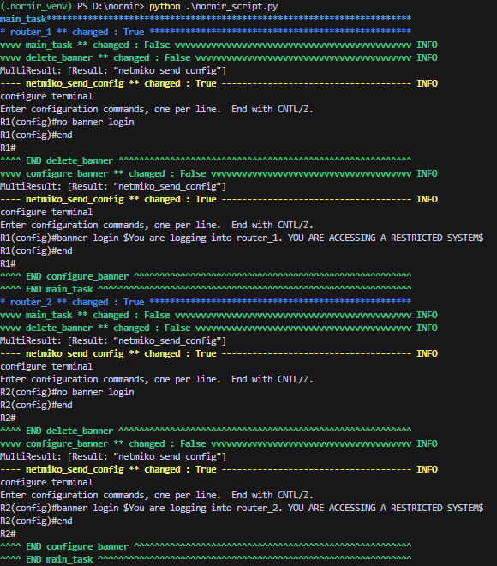Click the 'PS D:\nornir>' prompt text
497x566 pixels.
tap(111, 7)
